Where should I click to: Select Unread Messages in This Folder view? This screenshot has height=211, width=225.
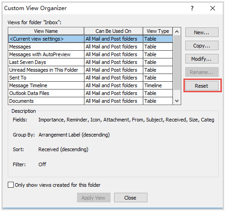tap(90, 70)
